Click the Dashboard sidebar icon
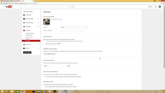This screenshot has height=93, width=165. point(24,15)
